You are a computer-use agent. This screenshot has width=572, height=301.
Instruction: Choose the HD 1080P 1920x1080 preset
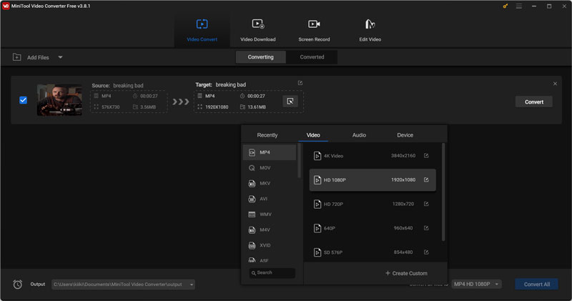click(373, 180)
